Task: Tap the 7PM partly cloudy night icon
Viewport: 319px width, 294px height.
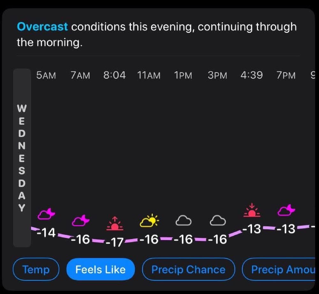Action: 286,210
